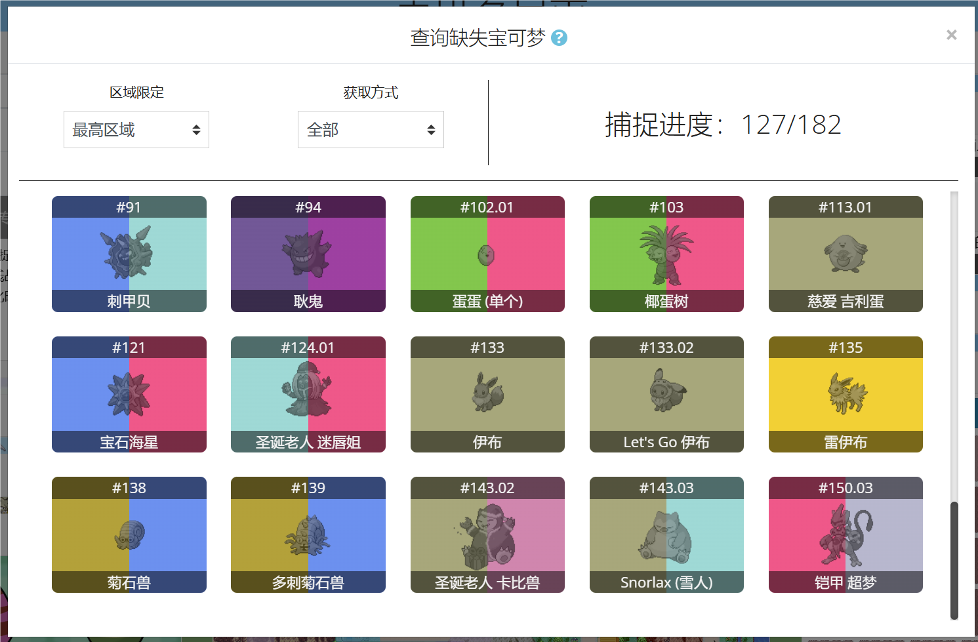Viewport: 978px width, 642px height.
Task: Click the #133.02 number label
Action: point(666,348)
